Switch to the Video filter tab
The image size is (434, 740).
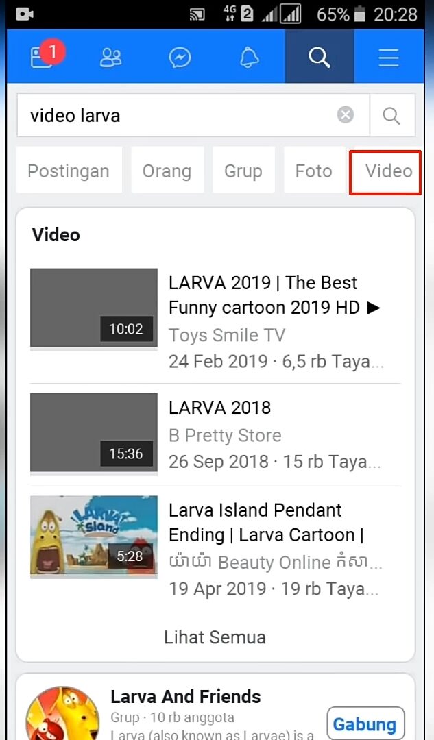(385, 172)
